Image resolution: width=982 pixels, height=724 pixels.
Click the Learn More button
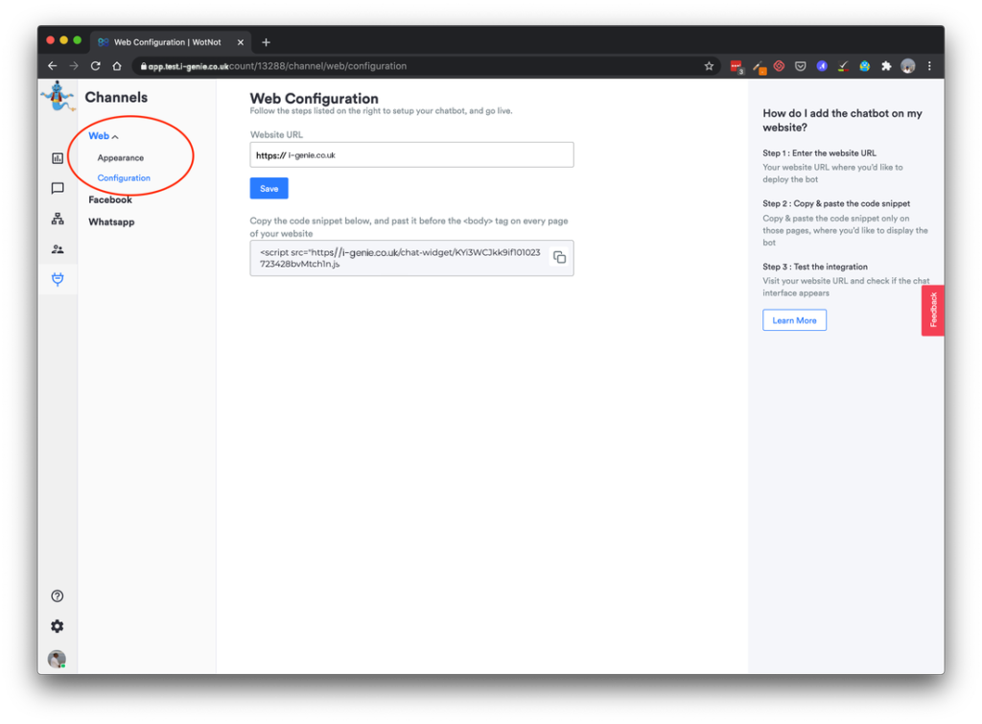[x=794, y=320]
